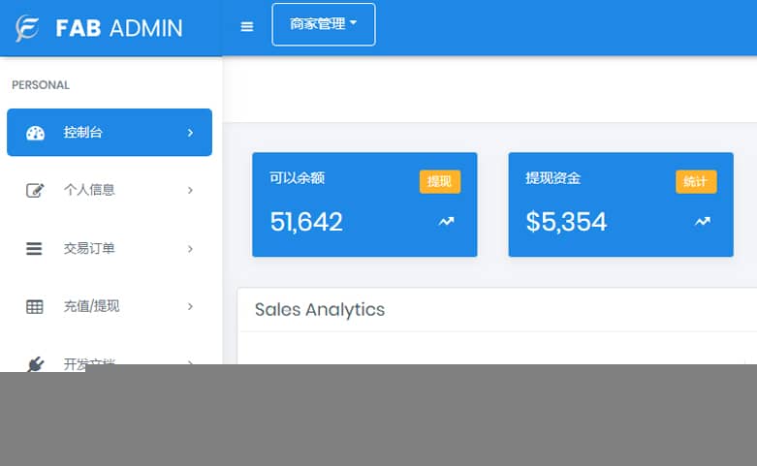
Task: Expand the 控制台 chevron arrow
Action: pos(190,133)
